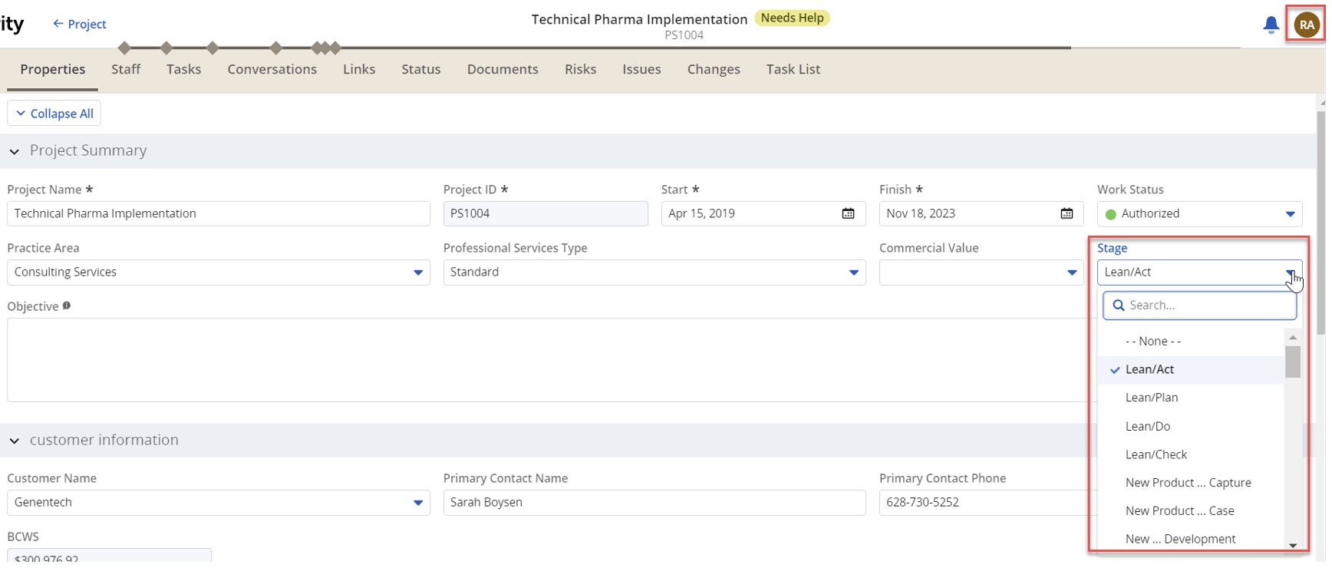Open the Practice Area dropdown
This screenshot has height=568, width=1332.
coord(418,272)
